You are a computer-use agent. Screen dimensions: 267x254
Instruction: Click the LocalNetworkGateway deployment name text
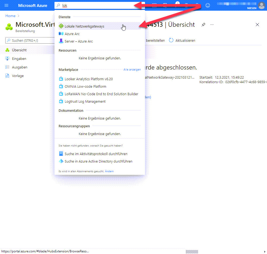170,77
